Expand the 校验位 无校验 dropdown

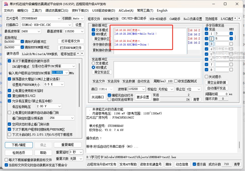coord(172,89)
